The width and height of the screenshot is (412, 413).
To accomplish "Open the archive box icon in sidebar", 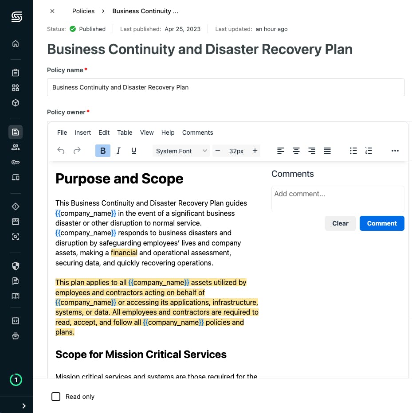I will point(16,336).
